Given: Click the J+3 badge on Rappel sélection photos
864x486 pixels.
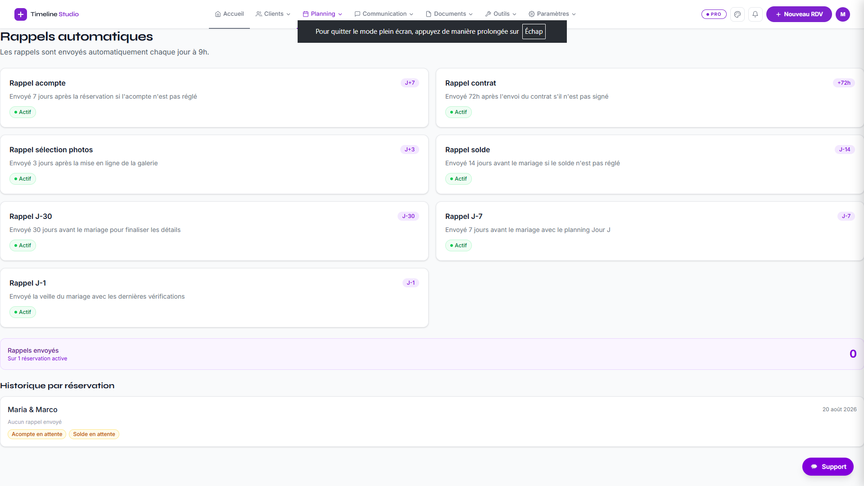Looking at the screenshot, I should pos(410,150).
